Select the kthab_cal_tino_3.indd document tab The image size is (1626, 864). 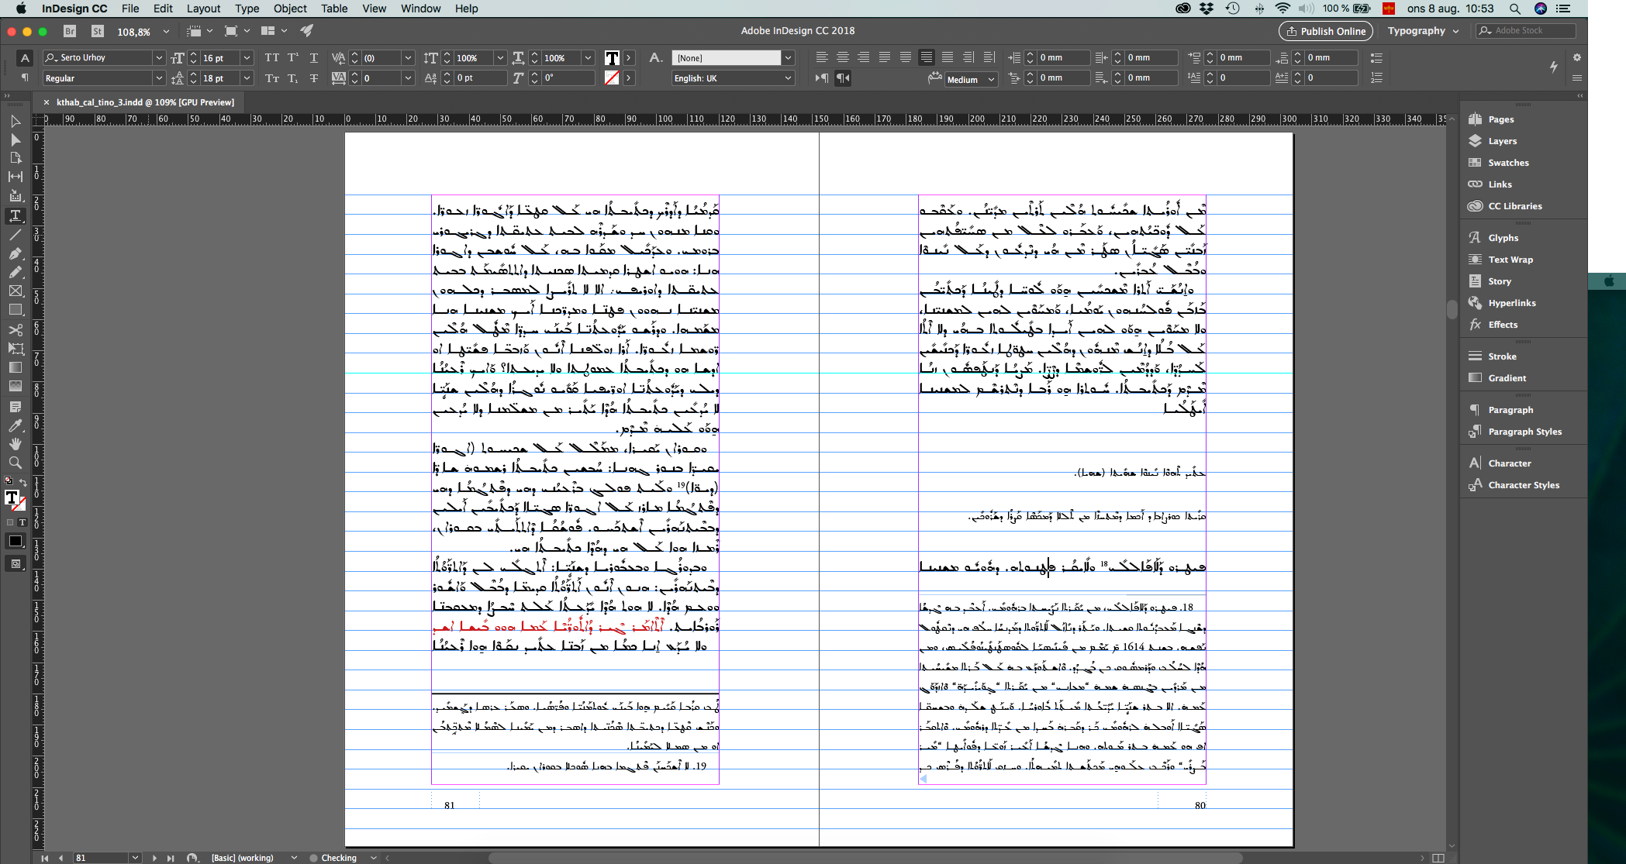click(144, 102)
